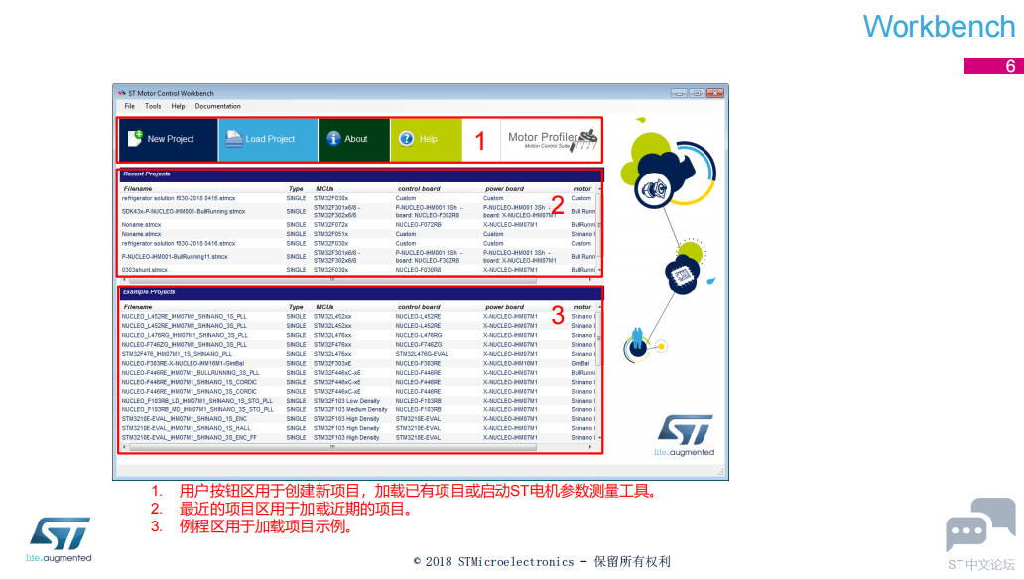Click STM32F103 Medium Density MCU cell
1024x580 pixels.
[x=350, y=410]
